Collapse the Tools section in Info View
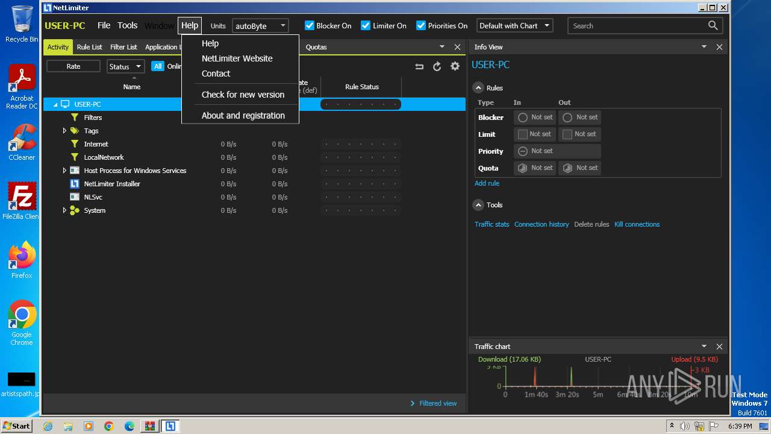The height and width of the screenshot is (434, 771). 478,205
